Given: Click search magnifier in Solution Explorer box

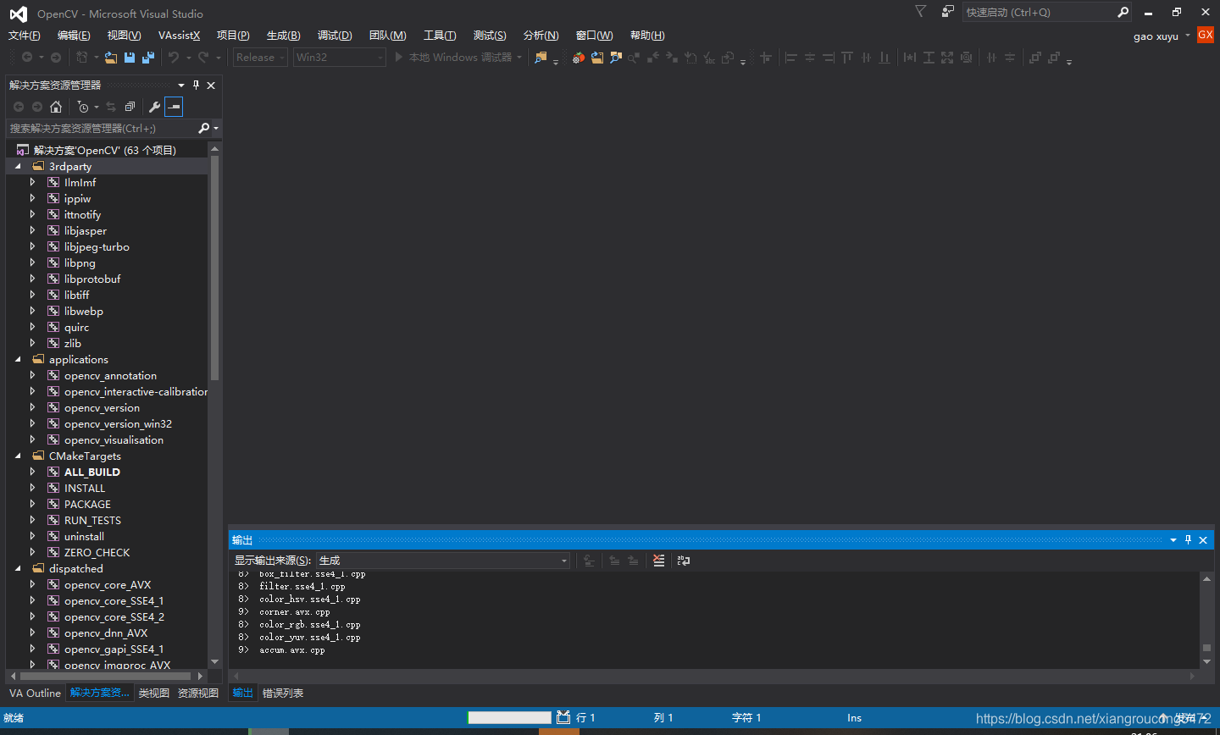Looking at the screenshot, I should pos(203,129).
